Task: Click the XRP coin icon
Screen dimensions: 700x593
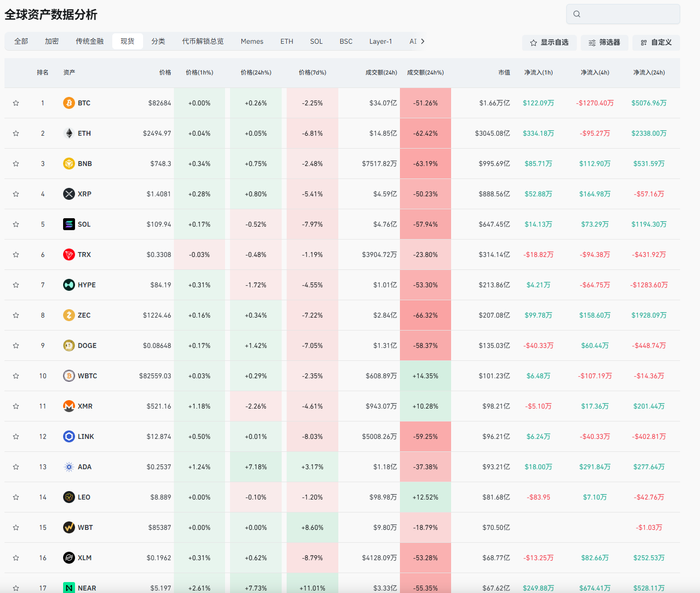Action: (x=69, y=194)
